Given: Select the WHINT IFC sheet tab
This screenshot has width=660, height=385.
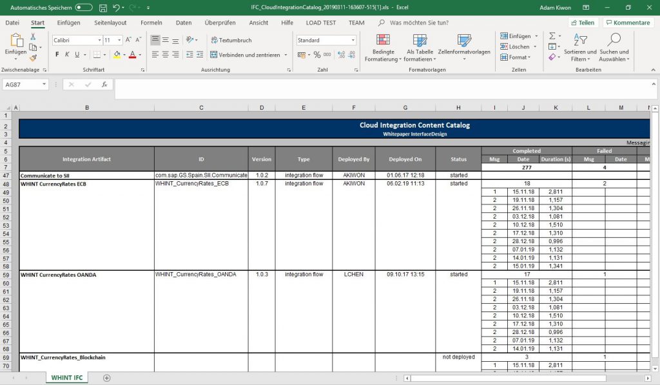Looking at the screenshot, I should point(67,378).
